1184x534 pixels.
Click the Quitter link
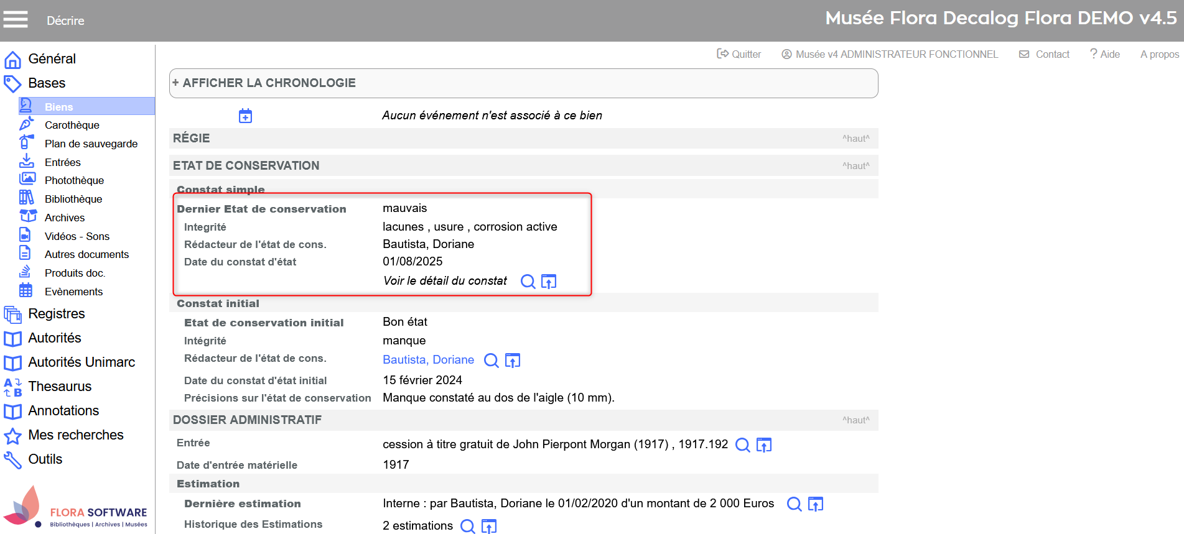tap(739, 55)
